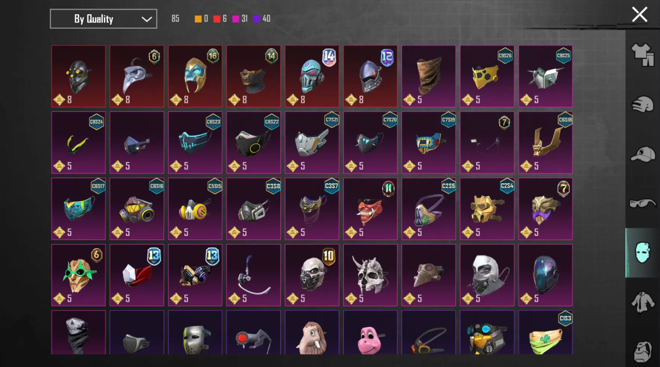Viewport: 660px width, 367px height.
Task: Choose the horned skull mask
Action: [x=370, y=275]
